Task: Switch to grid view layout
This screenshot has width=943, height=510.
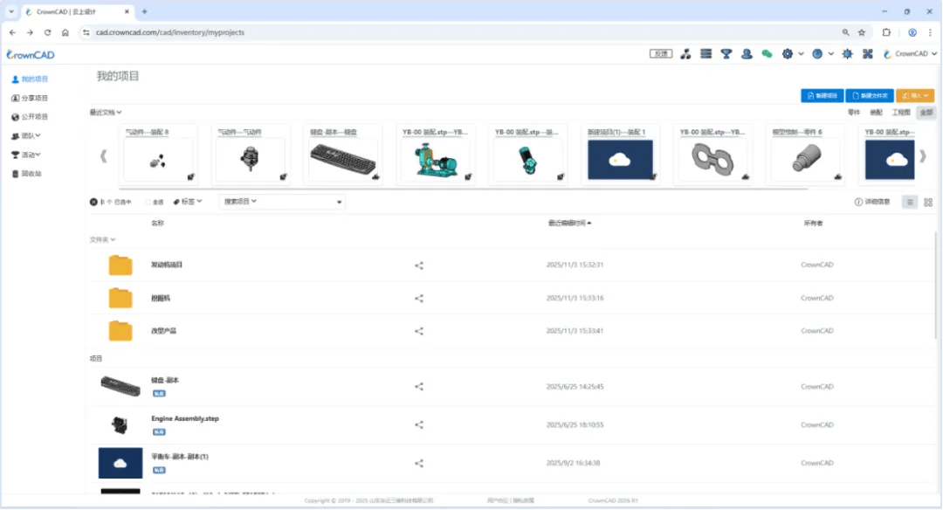Action: [928, 202]
